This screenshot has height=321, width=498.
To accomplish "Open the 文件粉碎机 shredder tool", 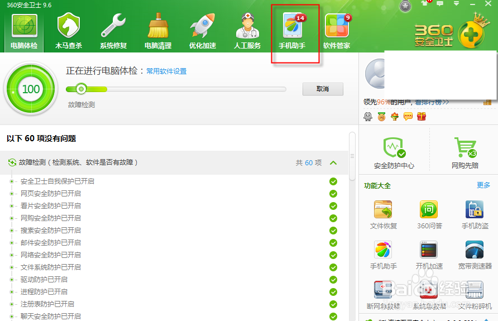I will click(x=475, y=295).
